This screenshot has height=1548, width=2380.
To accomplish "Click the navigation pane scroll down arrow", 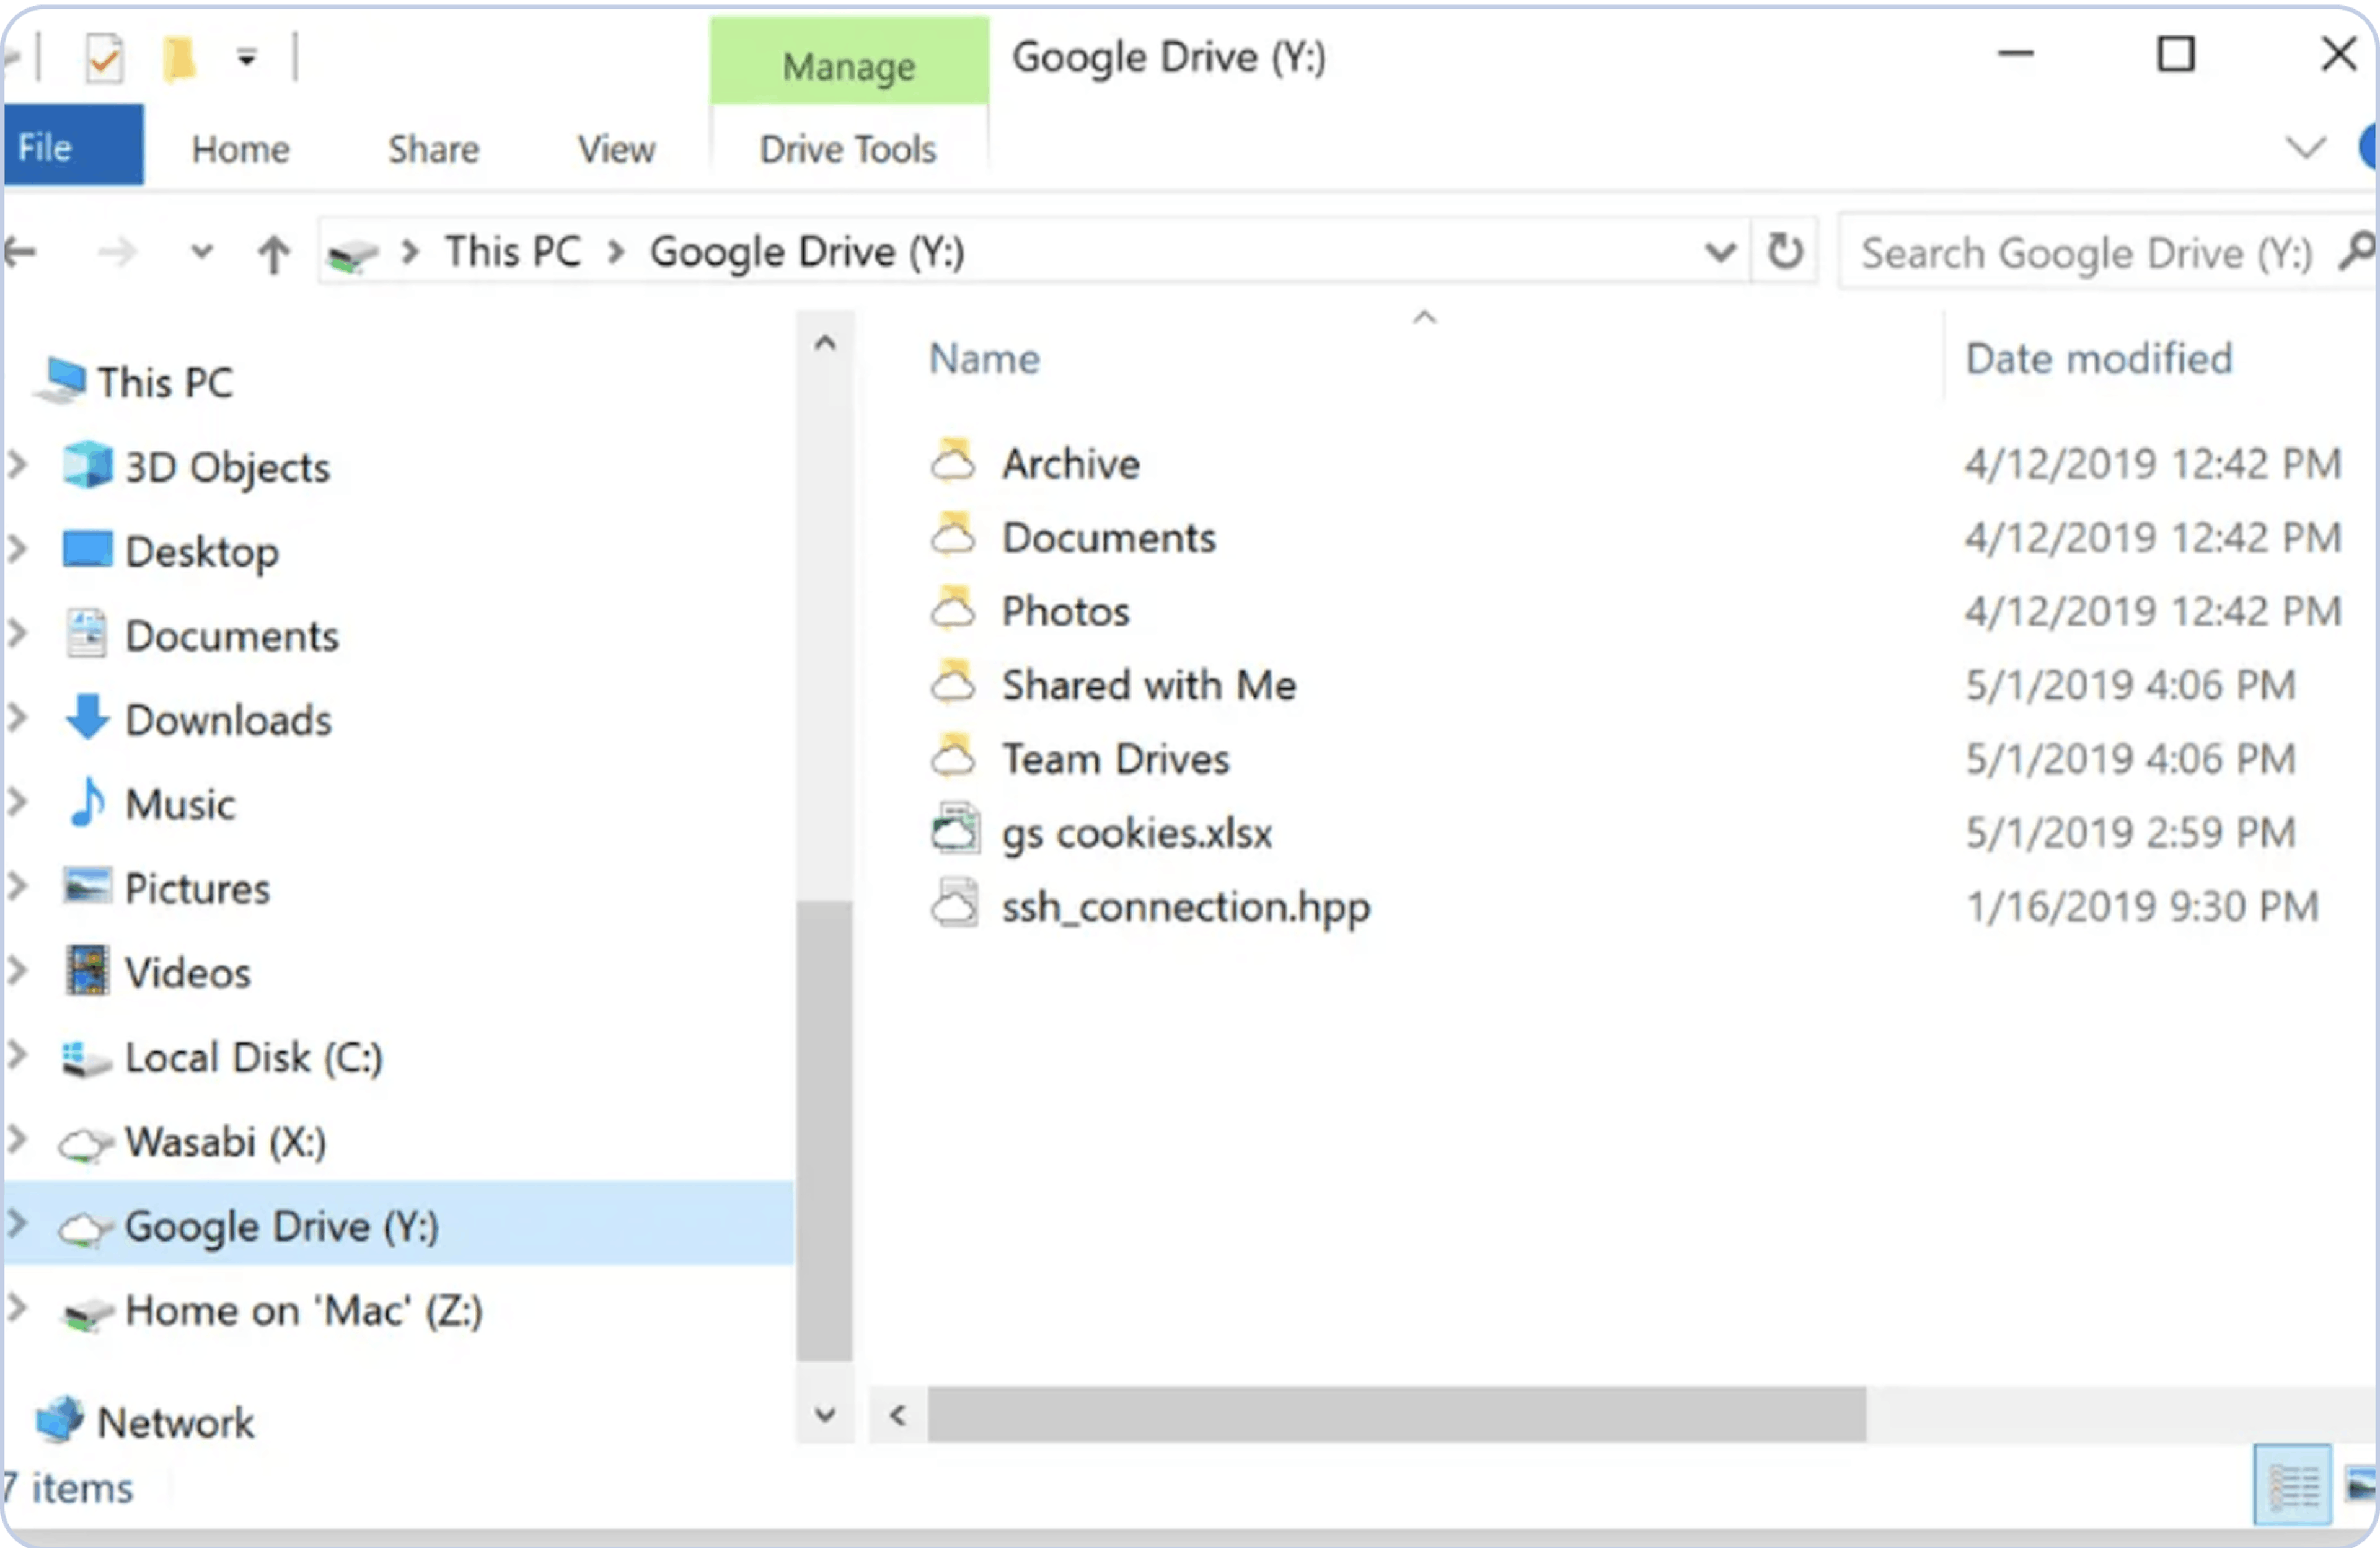I will [x=825, y=1415].
